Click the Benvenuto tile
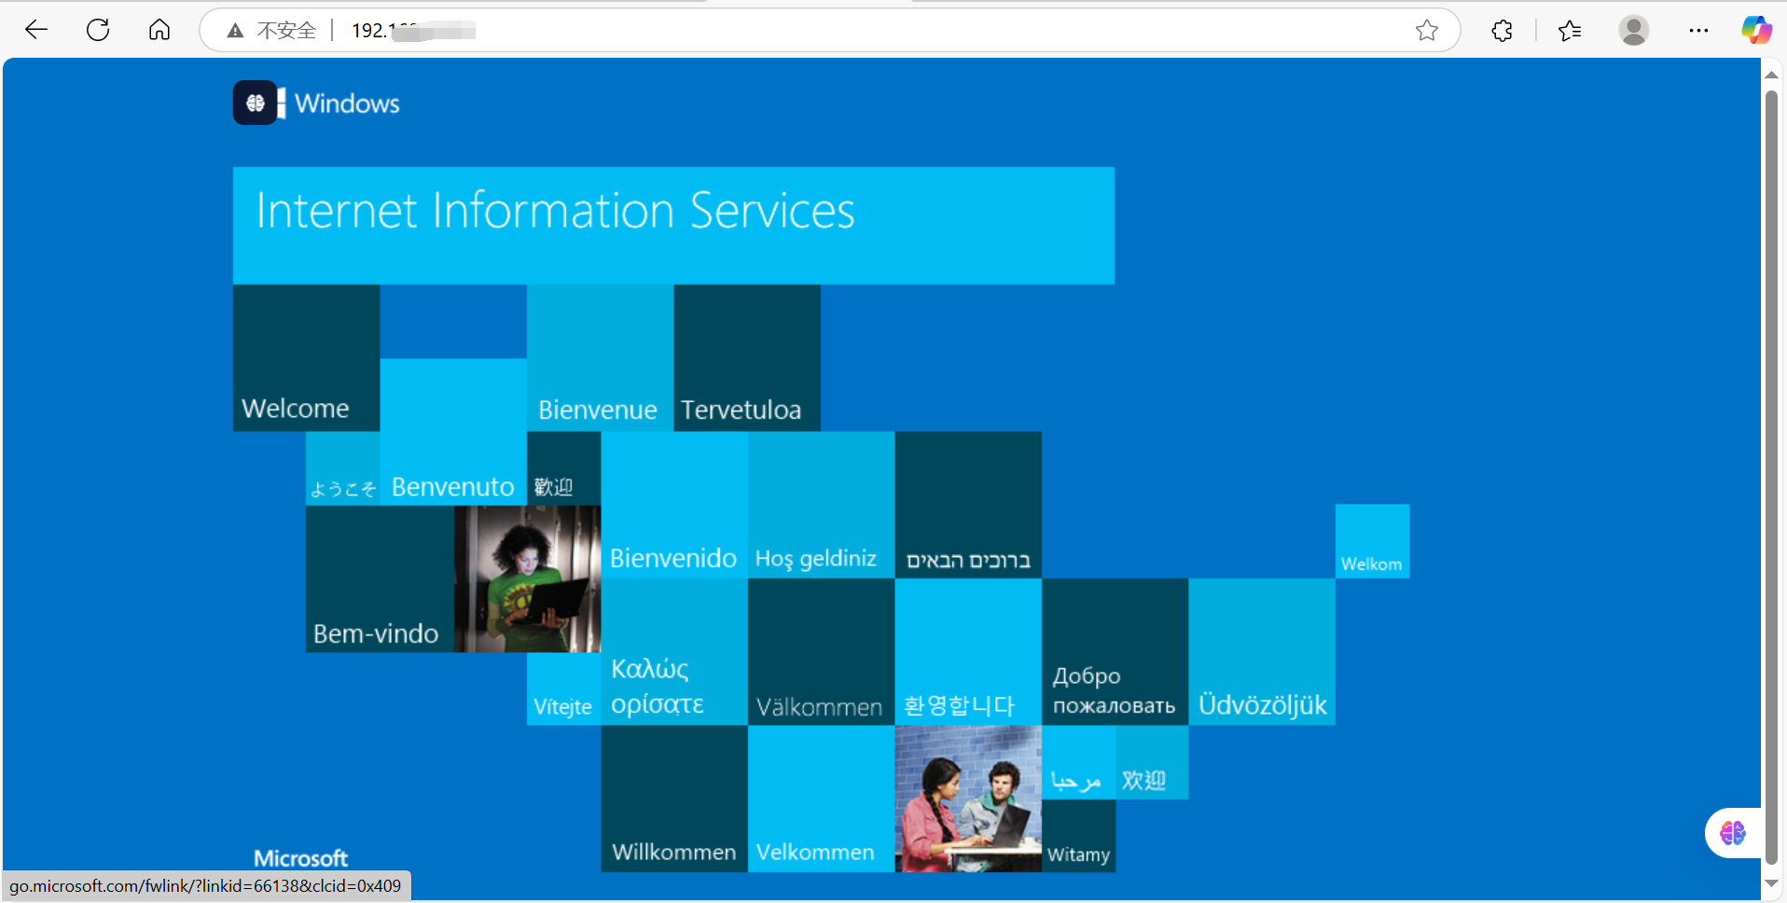Viewport: 1787px width, 903px height. click(453, 432)
